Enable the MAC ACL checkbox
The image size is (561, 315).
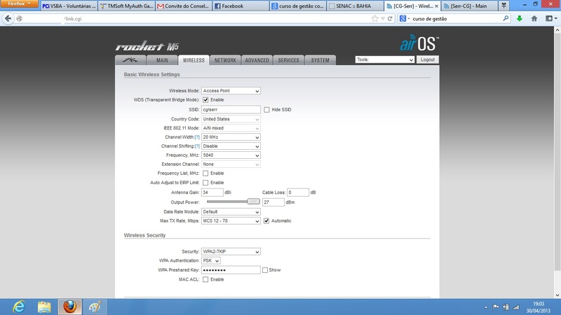pos(205,279)
